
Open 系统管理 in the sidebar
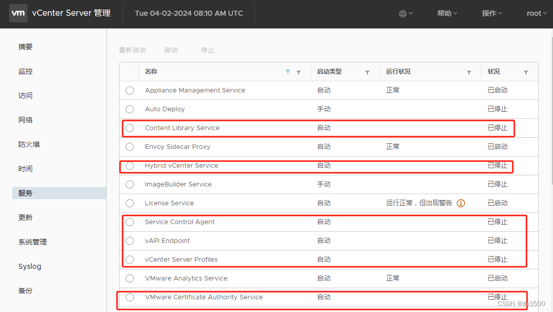click(33, 242)
